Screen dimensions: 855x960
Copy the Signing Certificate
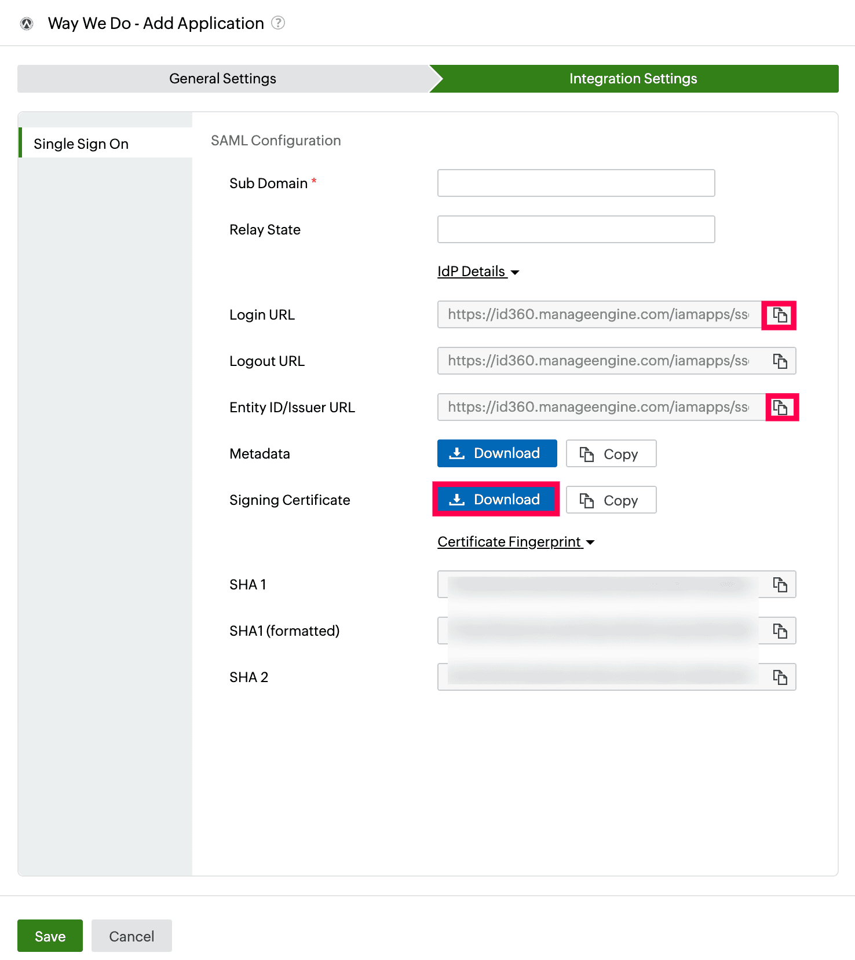click(611, 500)
